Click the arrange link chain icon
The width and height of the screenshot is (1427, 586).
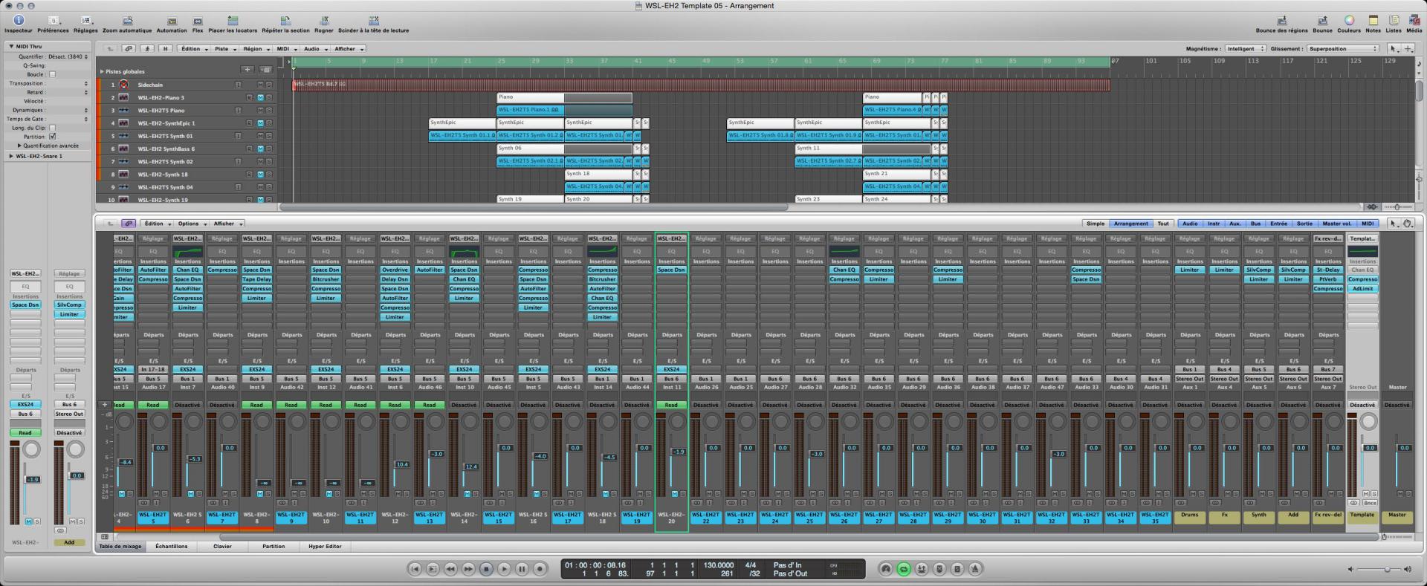(x=129, y=49)
